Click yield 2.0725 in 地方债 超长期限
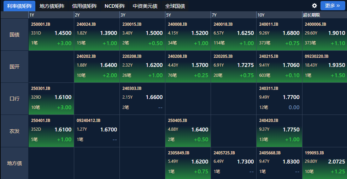This screenshot has width=347, height=179. (337, 162)
